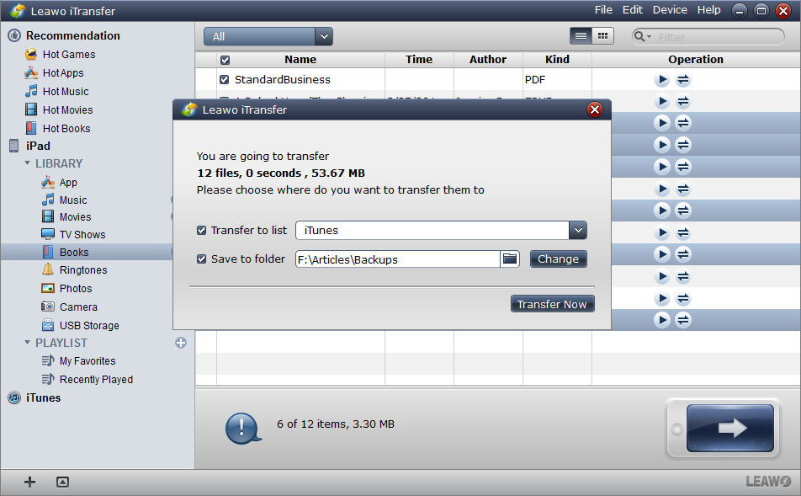Viewport: 801px width, 496px height.
Task: Toggle the Transfer to list checkbox
Action: coord(201,231)
